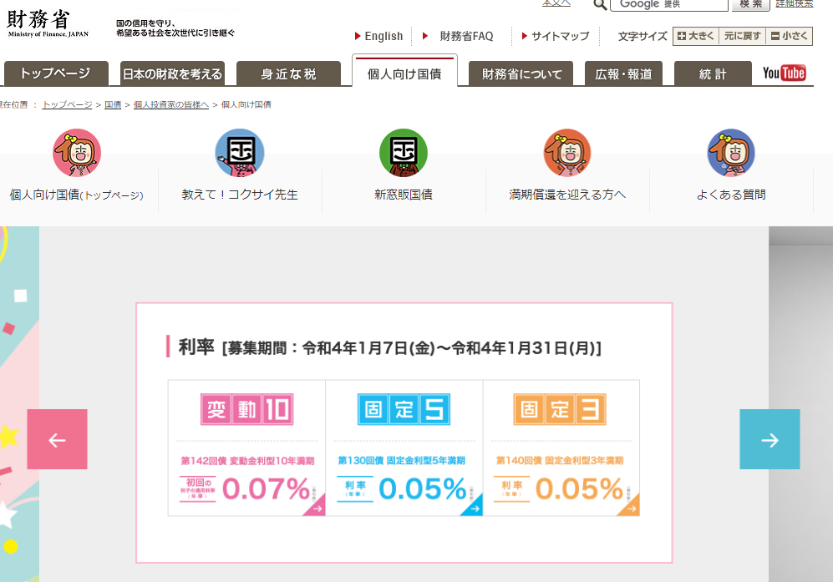Click the orange 満期償還 character icon
The height and width of the screenshot is (582, 833).
(567, 153)
